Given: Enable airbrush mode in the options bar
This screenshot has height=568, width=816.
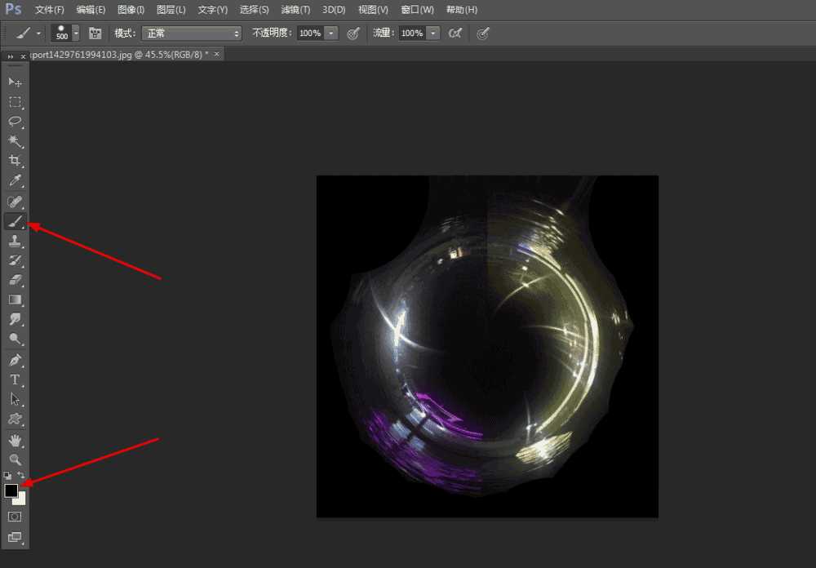Looking at the screenshot, I should 455,33.
